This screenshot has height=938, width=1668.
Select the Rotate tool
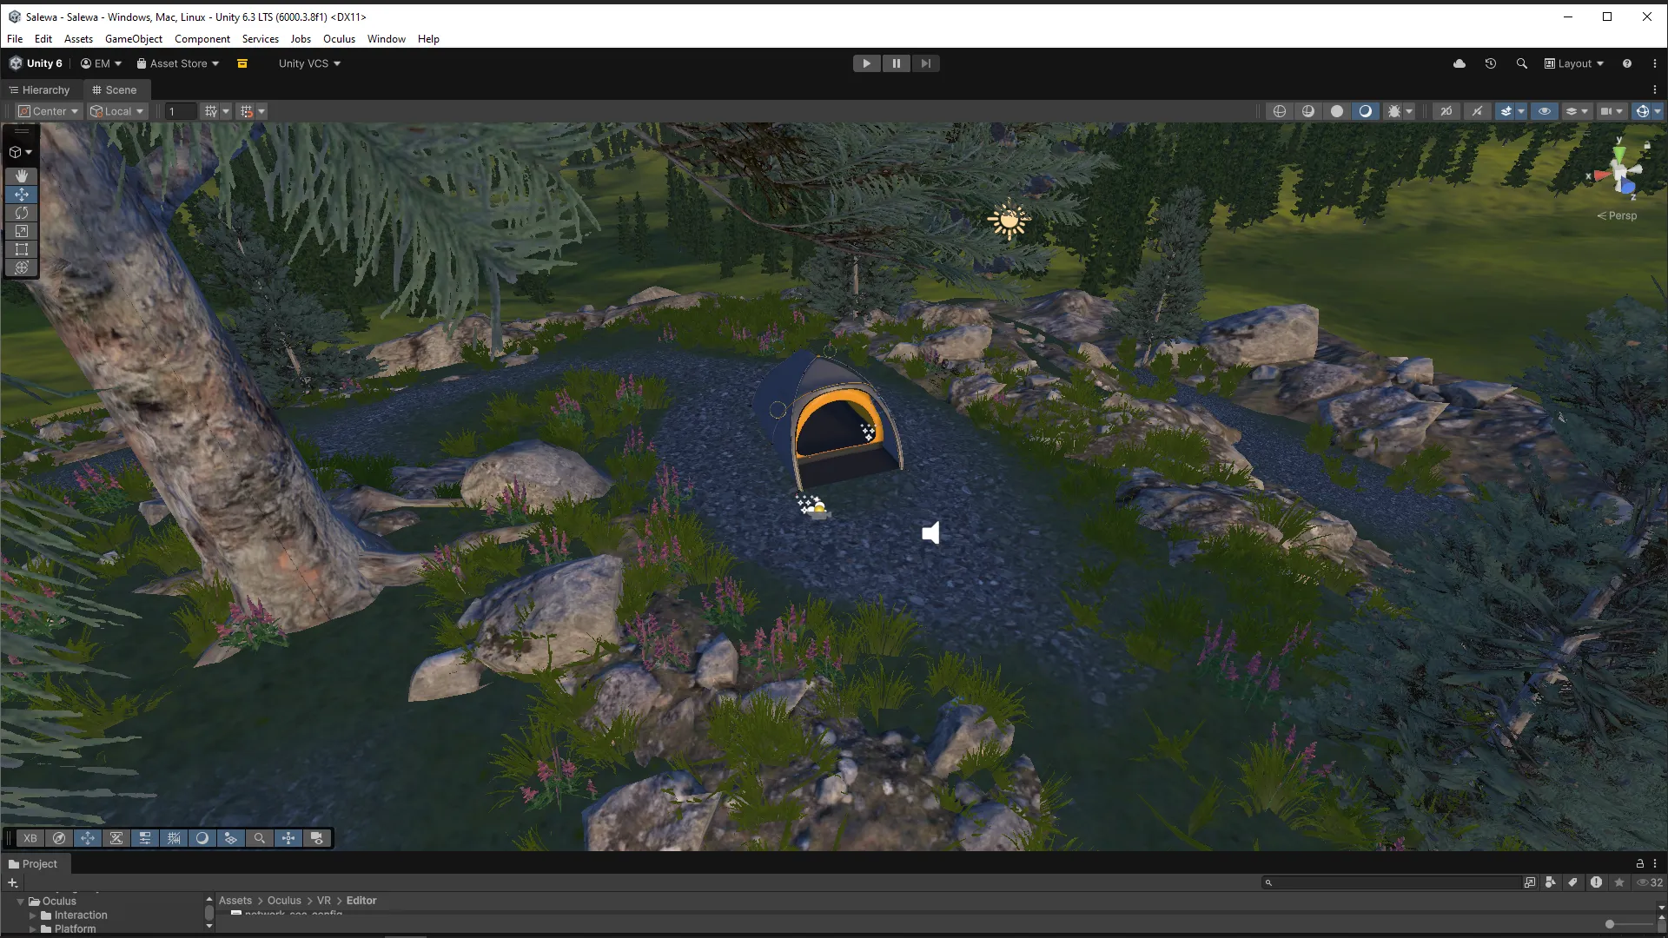pyautogui.click(x=22, y=213)
